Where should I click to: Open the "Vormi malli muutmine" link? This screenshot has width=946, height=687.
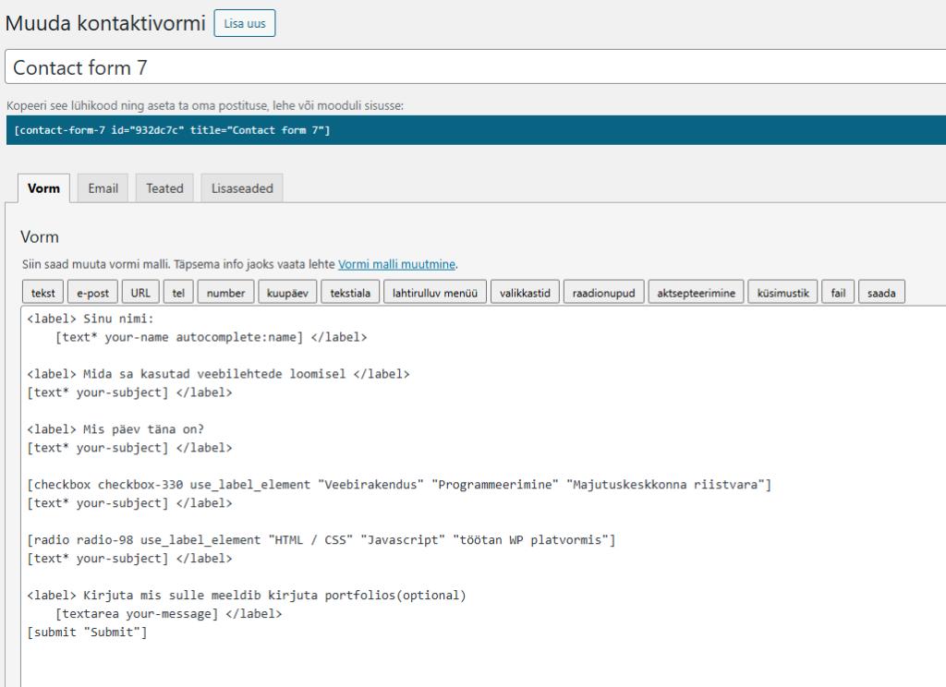396,264
